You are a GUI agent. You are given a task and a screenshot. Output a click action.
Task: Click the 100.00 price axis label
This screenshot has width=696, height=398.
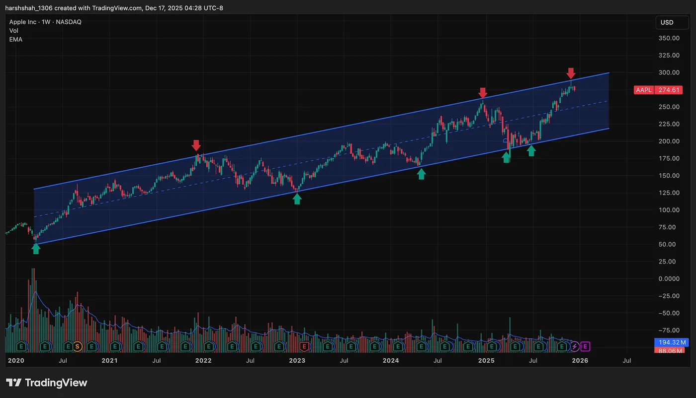click(669, 210)
